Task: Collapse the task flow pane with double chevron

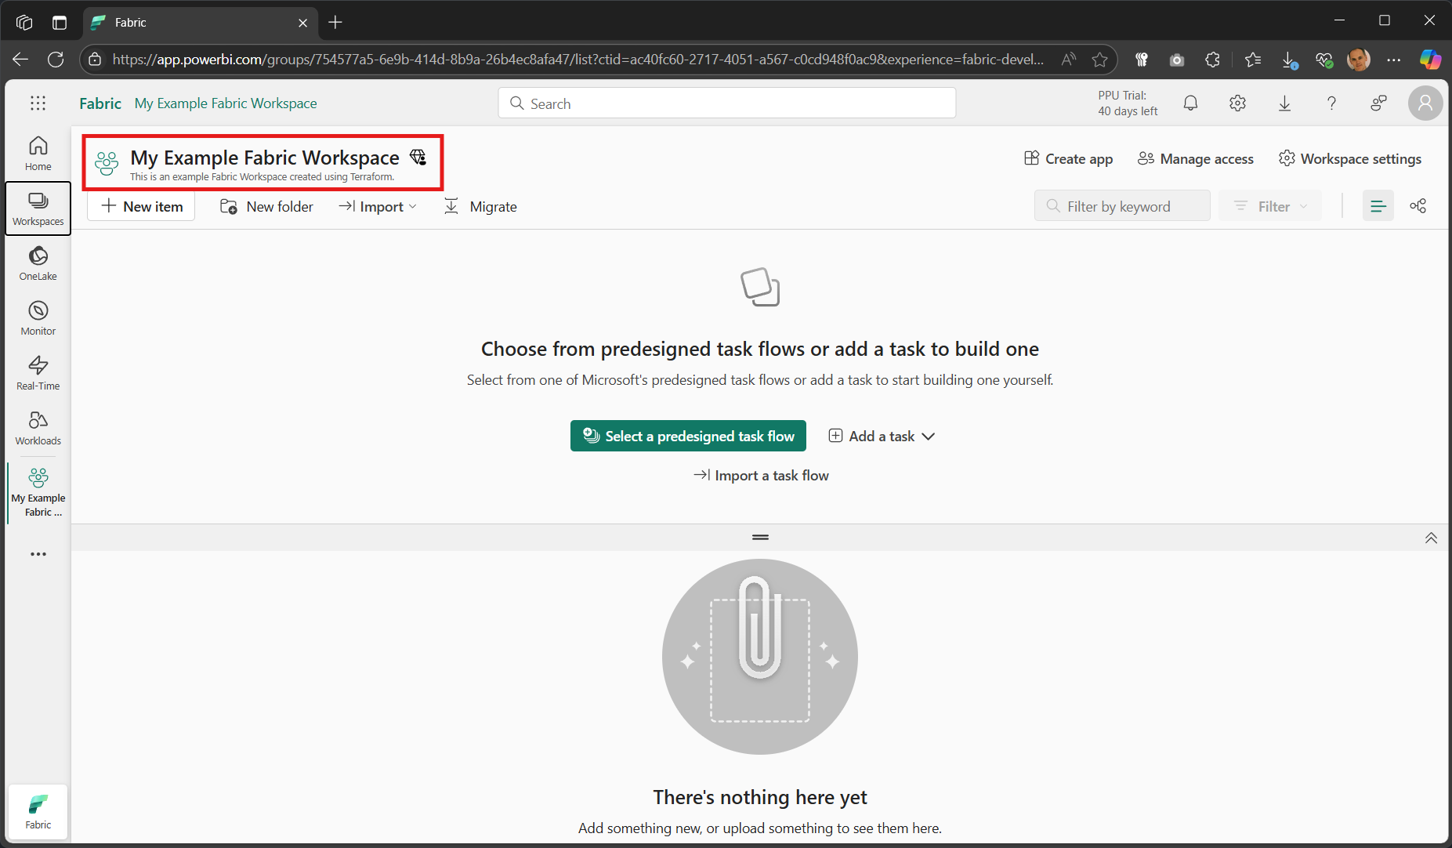Action: coord(1431,538)
